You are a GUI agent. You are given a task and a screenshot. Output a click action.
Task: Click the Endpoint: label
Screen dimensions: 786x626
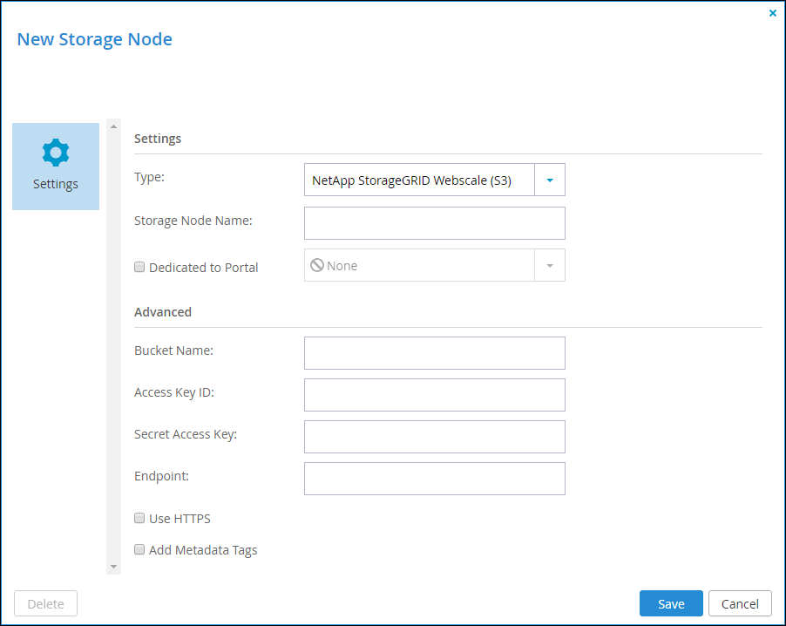[x=162, y=476]
